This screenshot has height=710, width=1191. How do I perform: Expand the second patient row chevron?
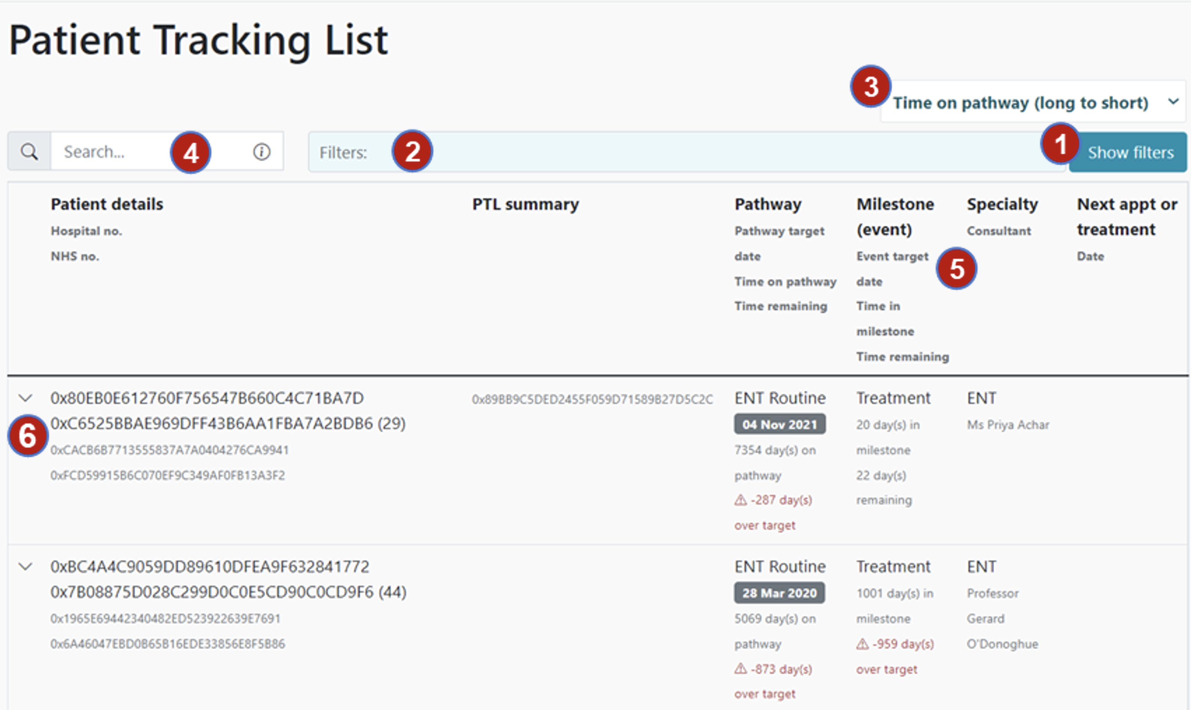coord(25,566)
